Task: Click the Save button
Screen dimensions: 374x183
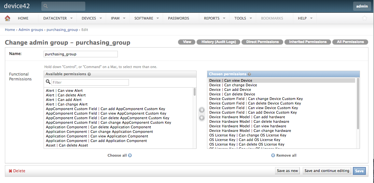Action: pyautogui.click(x=359, y=171)
